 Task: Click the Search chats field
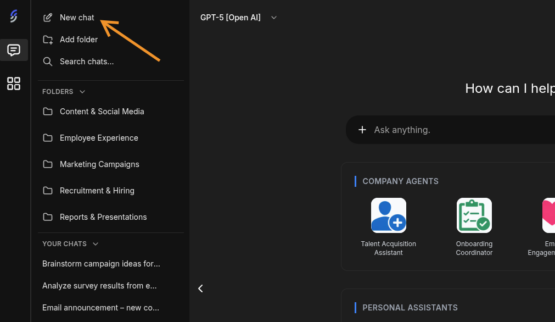coord(87,62)
